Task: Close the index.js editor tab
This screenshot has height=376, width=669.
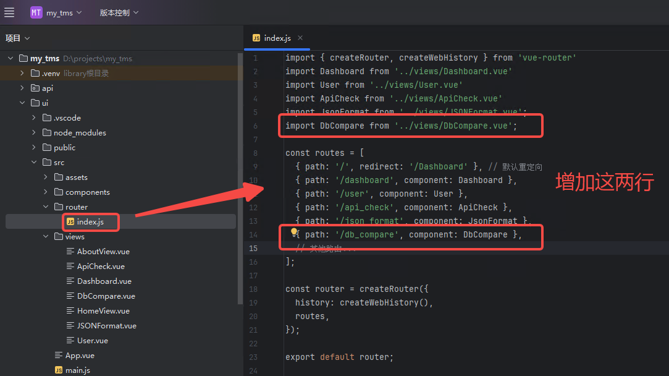Action: pos(300,38)
